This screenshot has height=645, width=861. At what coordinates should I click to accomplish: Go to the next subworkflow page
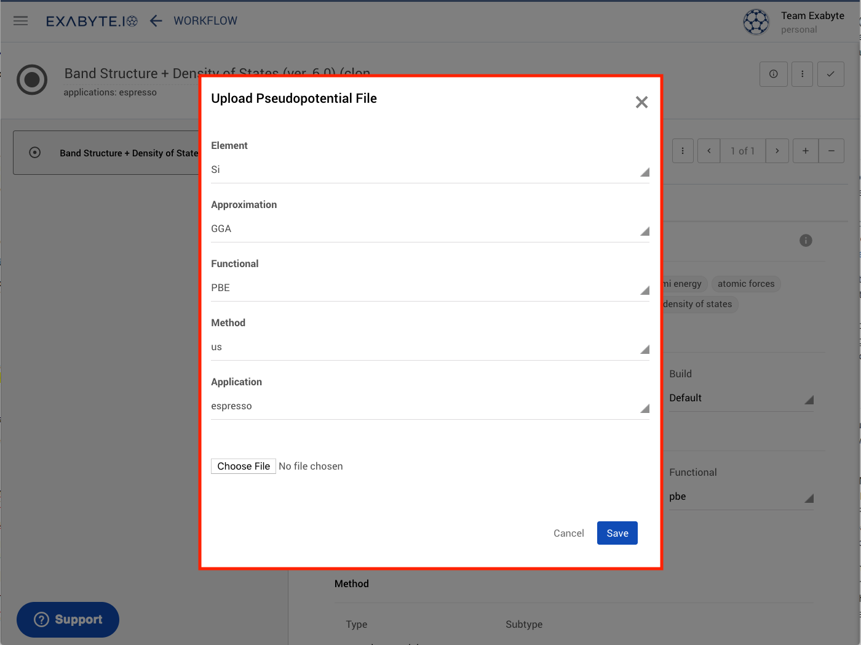(777, 151)
